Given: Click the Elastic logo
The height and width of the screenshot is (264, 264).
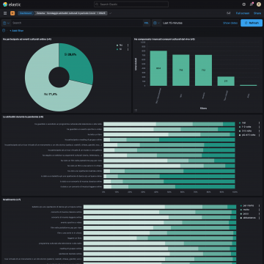Looking at the screenshot, I should tap(12, 4).
